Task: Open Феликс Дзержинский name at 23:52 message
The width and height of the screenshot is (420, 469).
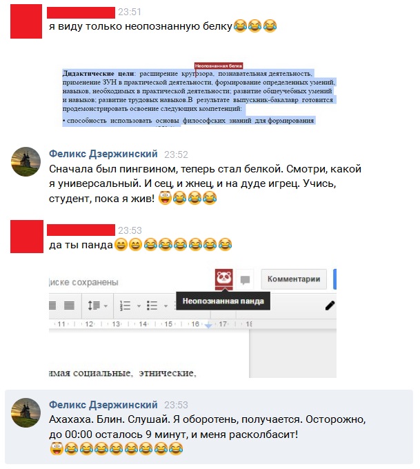Action: [103, 154]
